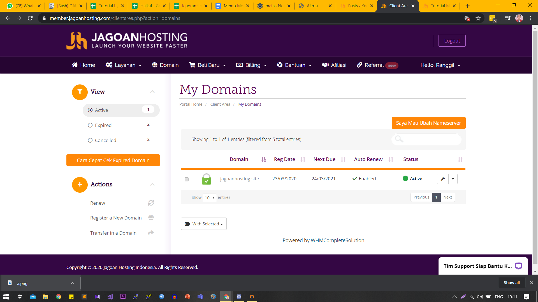Go to Home in navigation
The width and height of the screenshot is (538, 302).
click(83, 65)
